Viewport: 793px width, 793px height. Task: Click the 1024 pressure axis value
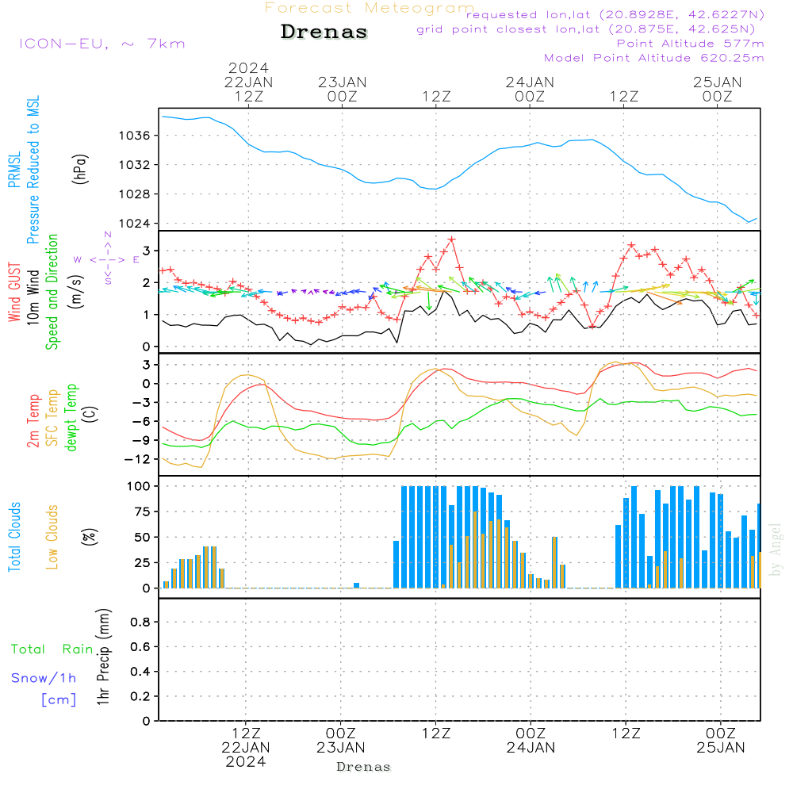pyautogui.click(x=134, y=224)
